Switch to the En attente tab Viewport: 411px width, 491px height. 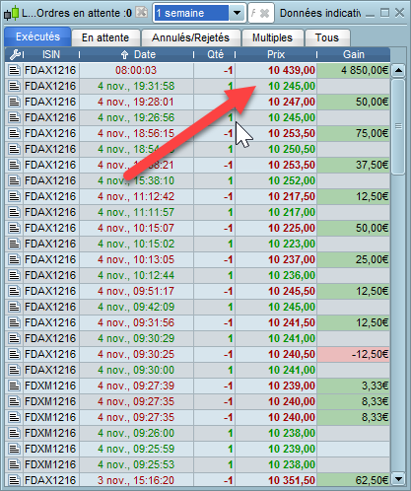pyautogui.click(x=105, y=37)
